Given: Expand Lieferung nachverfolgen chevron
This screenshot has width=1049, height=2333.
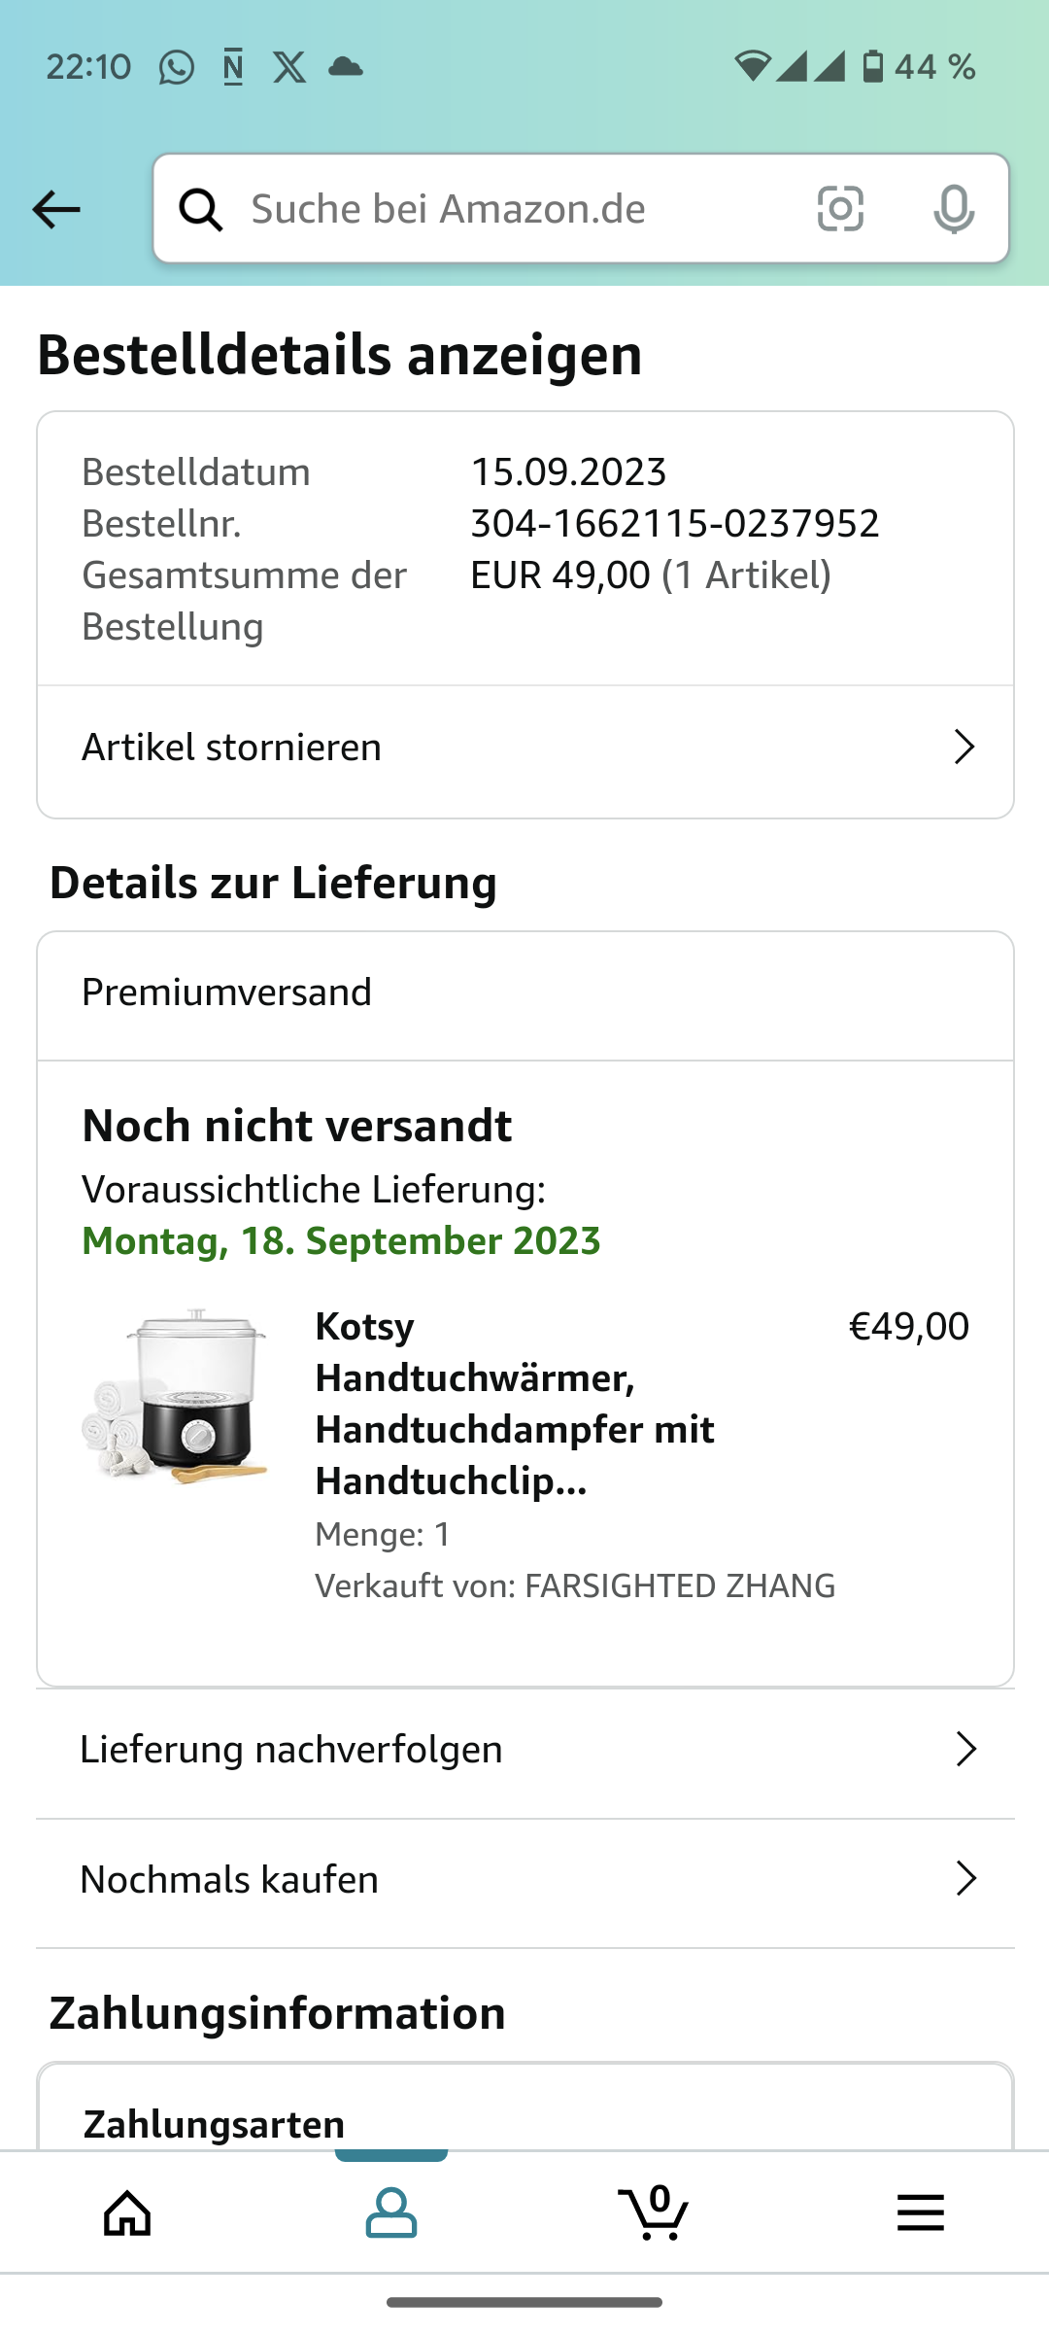Looking at the screenshot, I should 965,1749.
